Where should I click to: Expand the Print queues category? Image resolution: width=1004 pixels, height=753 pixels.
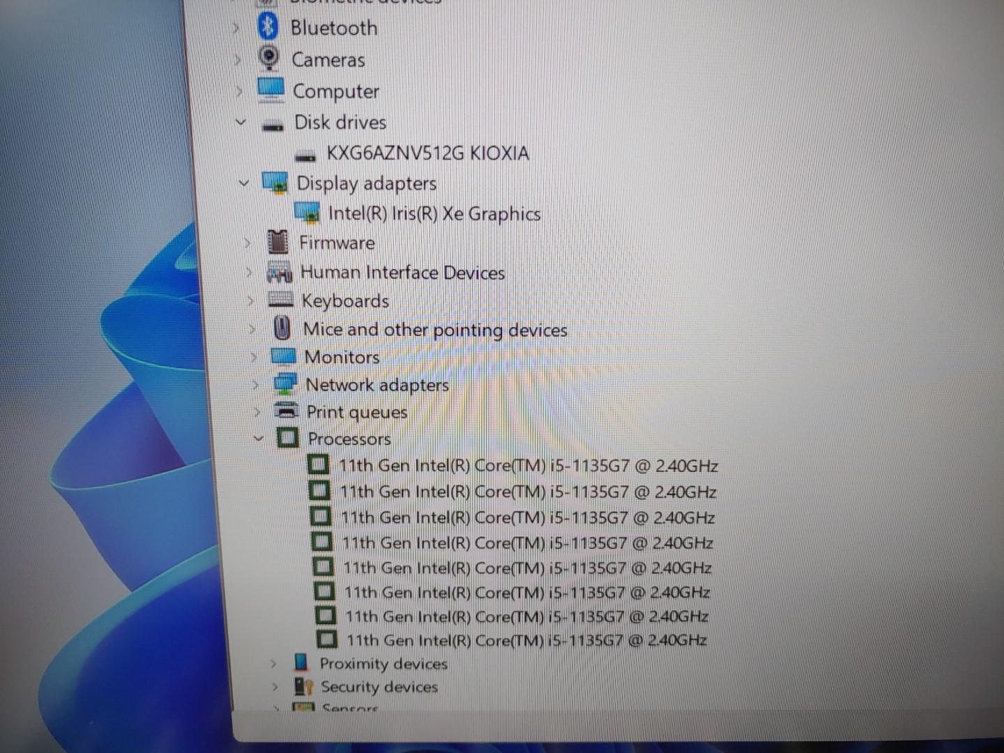(257, 411)
